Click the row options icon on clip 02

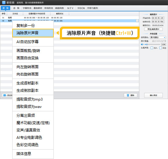[137, 21]
